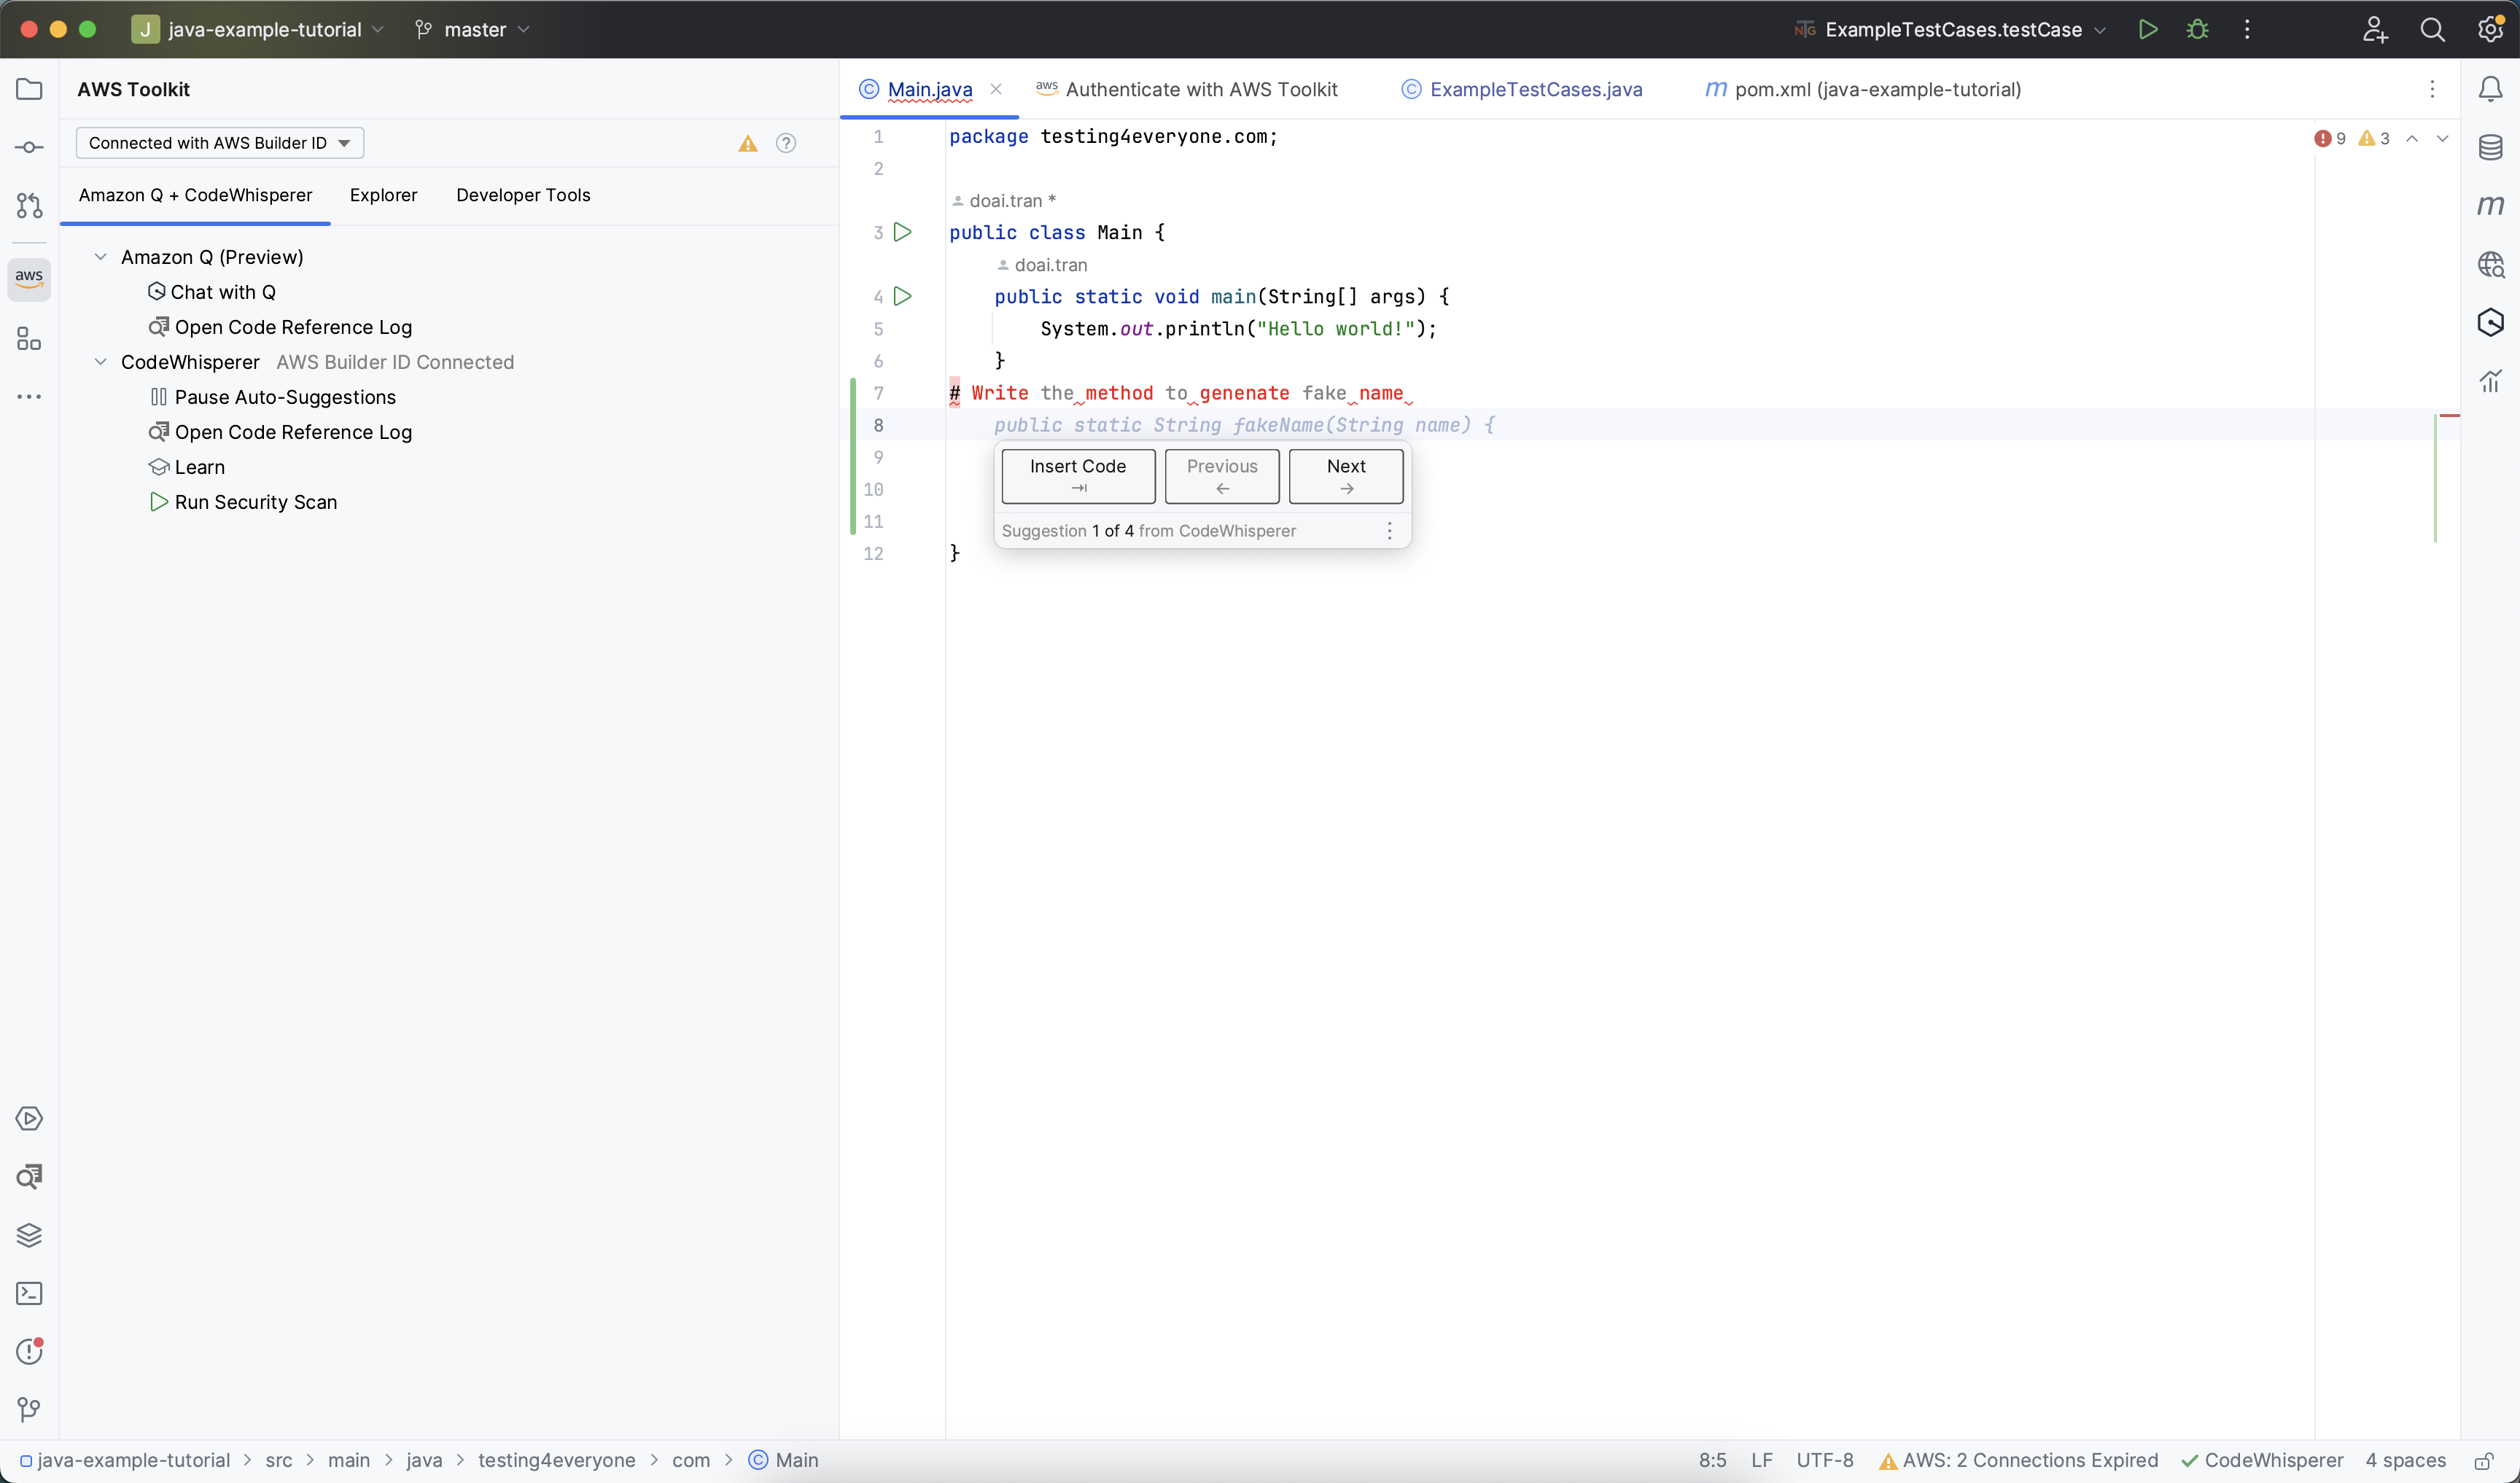The image size is (2520, 1483).
Task: Open run configuration selector dropdown
Action: pyautogui.click(x=1951, y=29)
